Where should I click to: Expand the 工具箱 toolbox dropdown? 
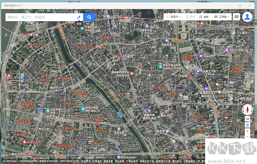coord(221,17)
